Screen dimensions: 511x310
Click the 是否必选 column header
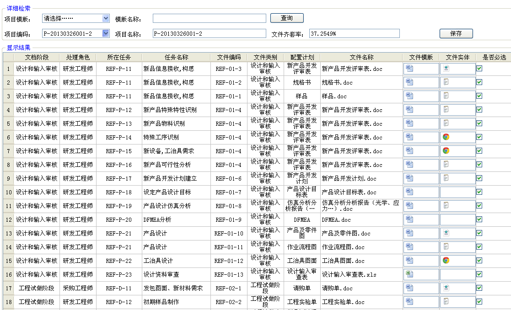coord(494,57)
